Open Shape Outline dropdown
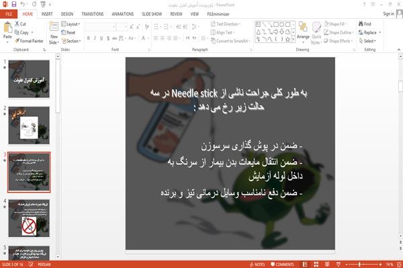 339,32
